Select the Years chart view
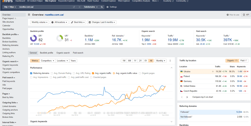 (x=73, y=61)
